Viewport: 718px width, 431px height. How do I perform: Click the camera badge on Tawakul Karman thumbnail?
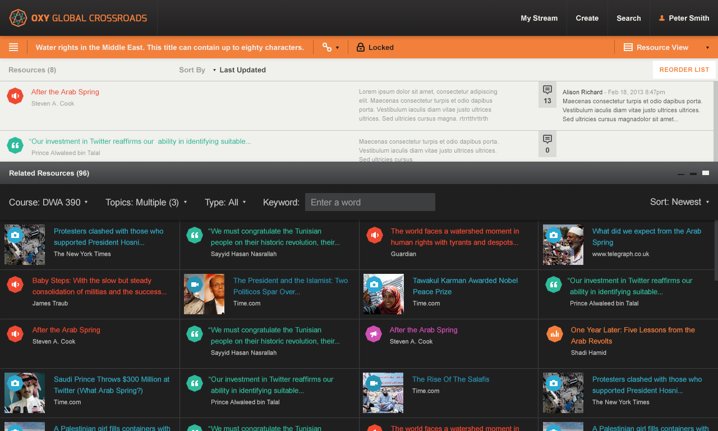[374, 285]
